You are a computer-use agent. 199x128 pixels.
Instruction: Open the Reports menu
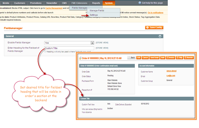96,3
